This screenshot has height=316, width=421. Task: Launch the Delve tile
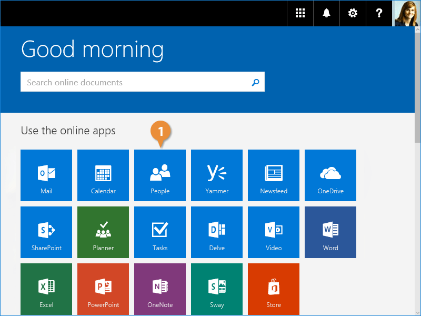[217, 232]
